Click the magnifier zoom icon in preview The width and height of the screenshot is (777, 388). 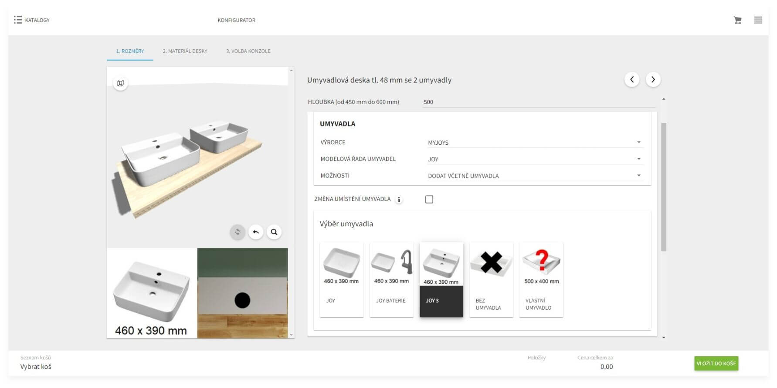(x=274, y=232)
